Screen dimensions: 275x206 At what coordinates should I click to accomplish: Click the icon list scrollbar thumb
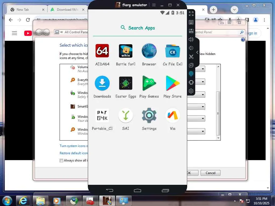click(x=218, y=113)
